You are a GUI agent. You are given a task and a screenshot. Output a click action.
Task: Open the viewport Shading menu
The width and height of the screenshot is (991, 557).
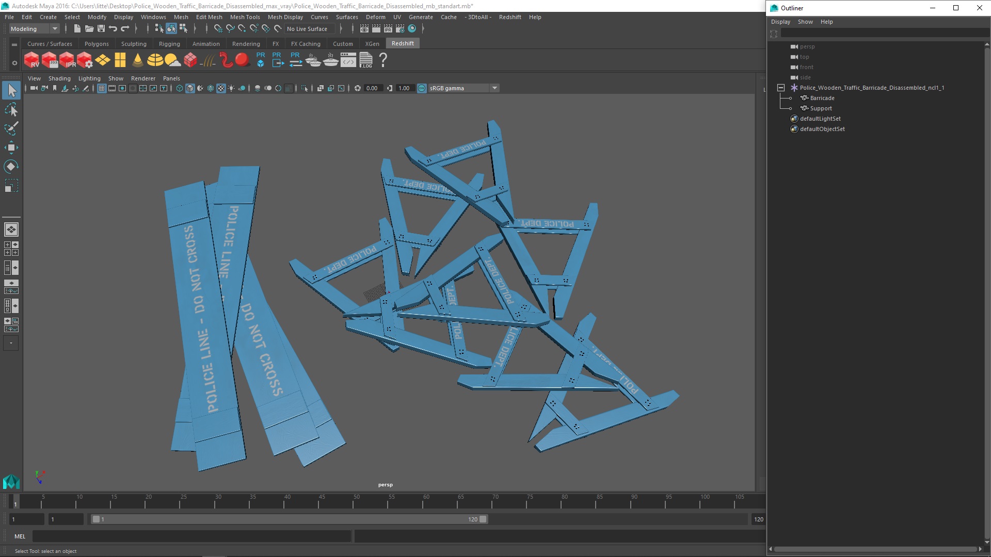[x=59, y=78]
